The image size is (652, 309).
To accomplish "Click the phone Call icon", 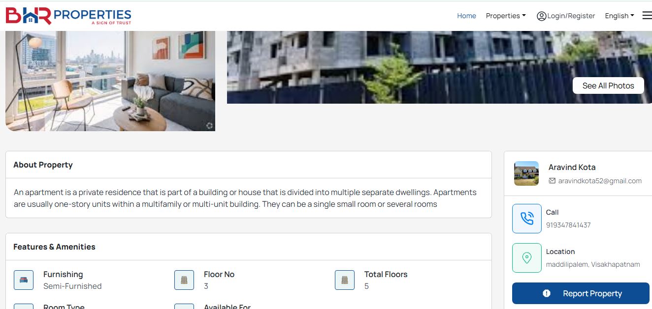I will pos(526,219).
